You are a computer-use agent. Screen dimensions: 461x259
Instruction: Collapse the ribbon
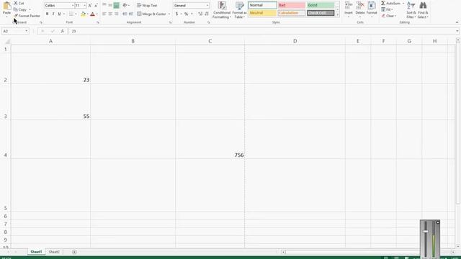pos(457,22)
